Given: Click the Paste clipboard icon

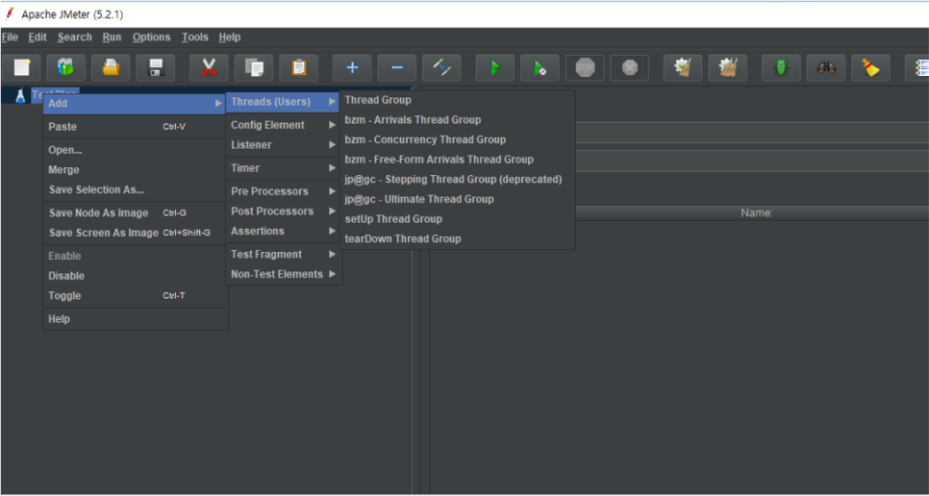Looking at the screenshot, I should click(x=298, y=67).
